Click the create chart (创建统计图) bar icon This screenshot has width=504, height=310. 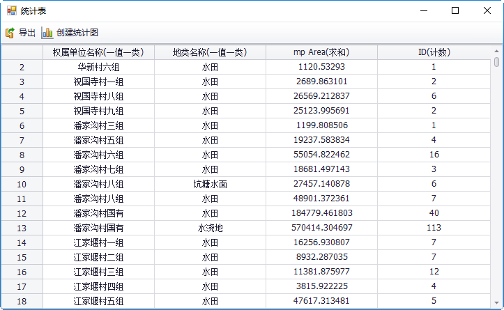point(47,33)
